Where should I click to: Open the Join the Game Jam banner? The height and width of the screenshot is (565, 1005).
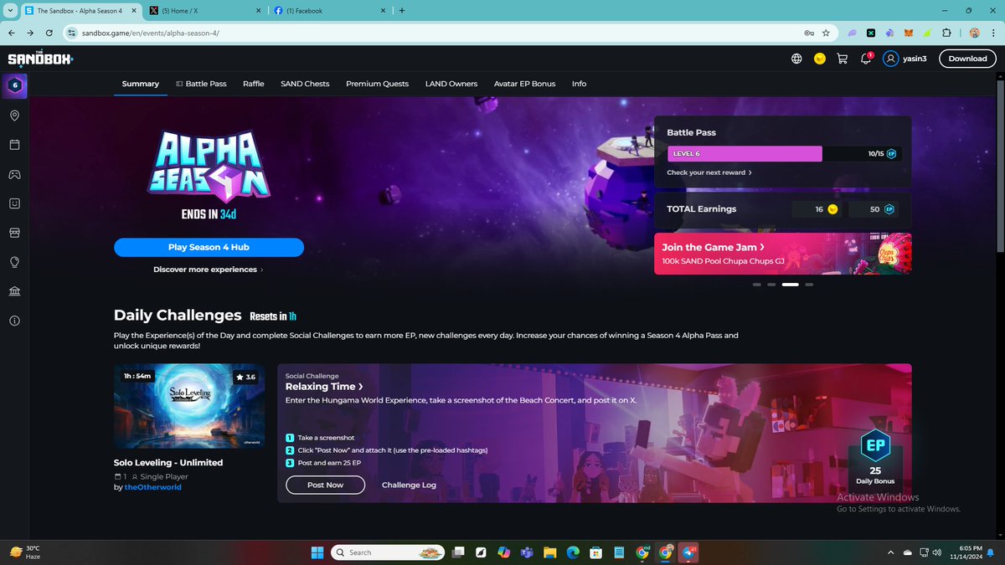(782, 254)
